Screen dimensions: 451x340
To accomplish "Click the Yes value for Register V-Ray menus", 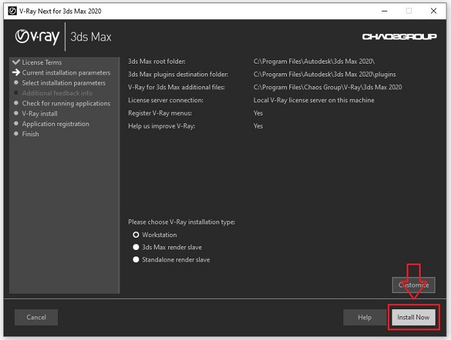I will [258, 113].
